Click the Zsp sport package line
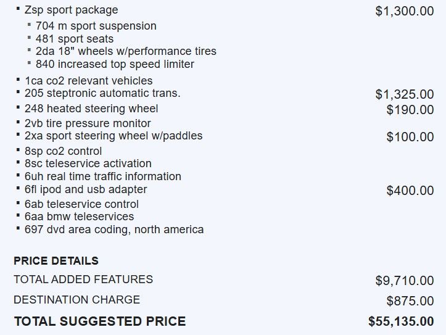 tap(71, 10)
